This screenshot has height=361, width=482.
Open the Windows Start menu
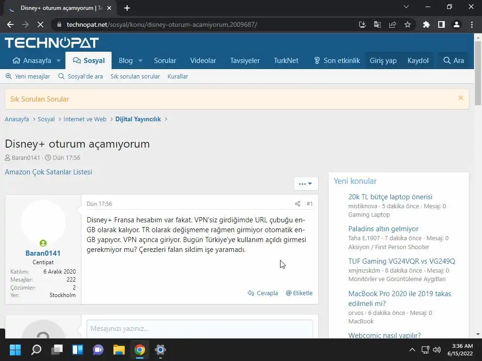(x=15, y=350)
